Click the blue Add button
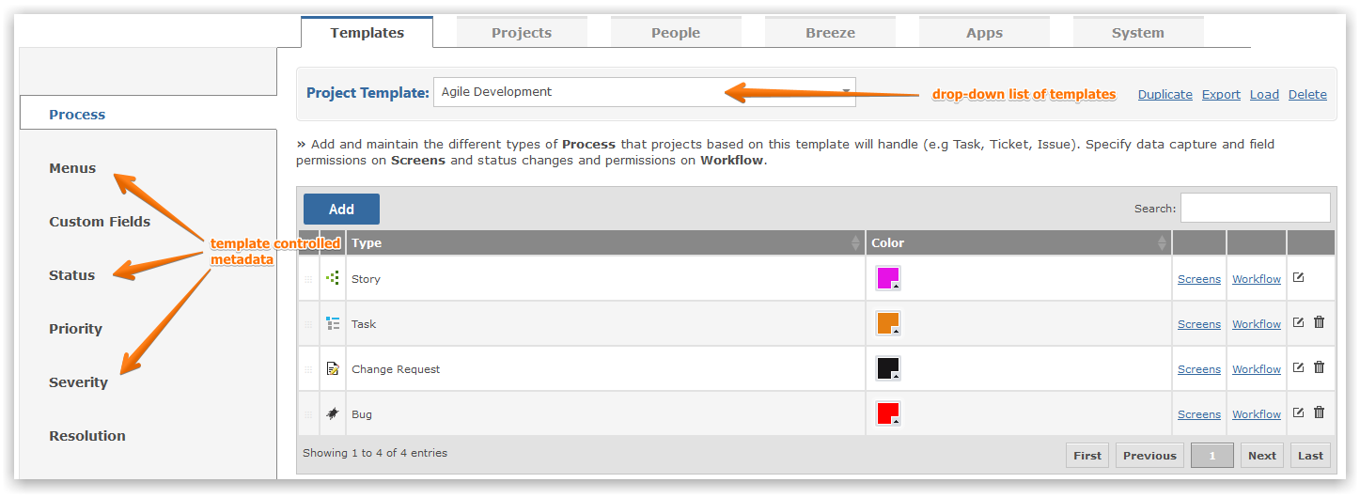This screenshot has height=498, width=1360. [x=341, y=209]
